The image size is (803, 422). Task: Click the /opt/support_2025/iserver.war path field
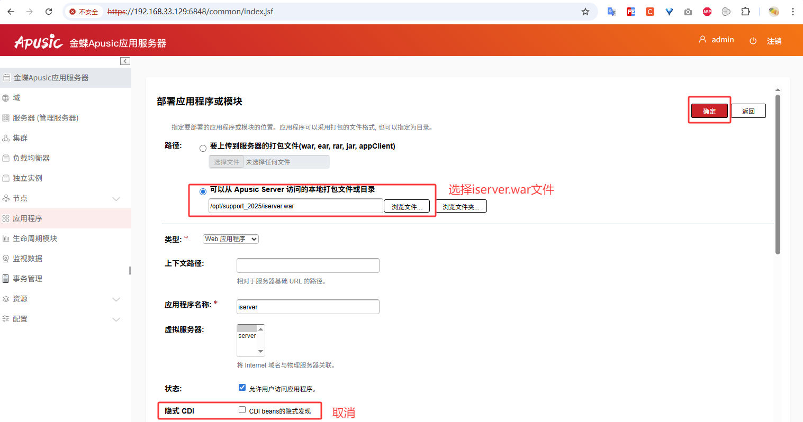click(x=295, y=206)
